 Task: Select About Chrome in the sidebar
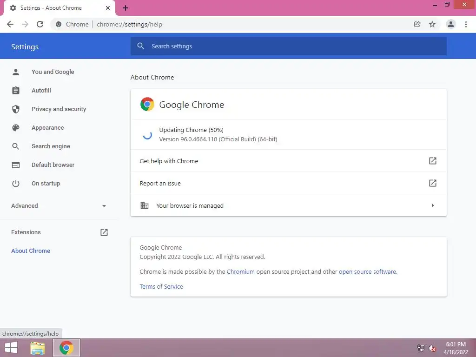31,251
